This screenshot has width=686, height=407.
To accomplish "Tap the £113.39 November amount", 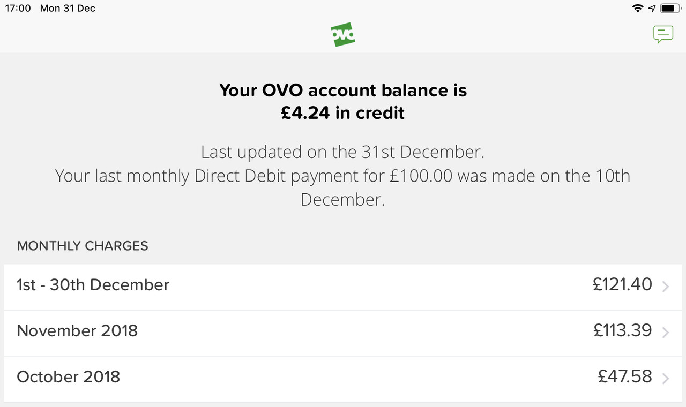I will tap(622, 330).
